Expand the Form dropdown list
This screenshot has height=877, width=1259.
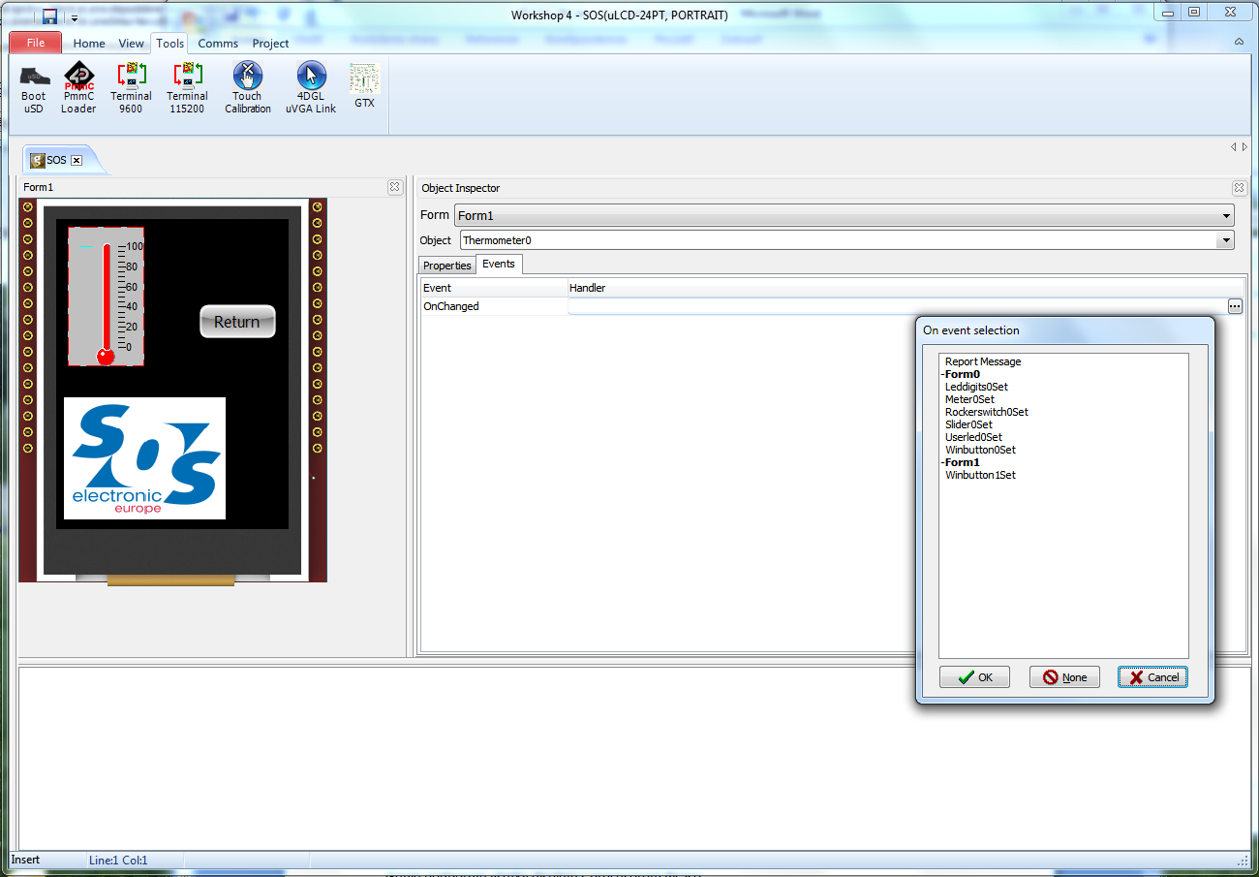pyautogui.click(x=1227, y=215)
